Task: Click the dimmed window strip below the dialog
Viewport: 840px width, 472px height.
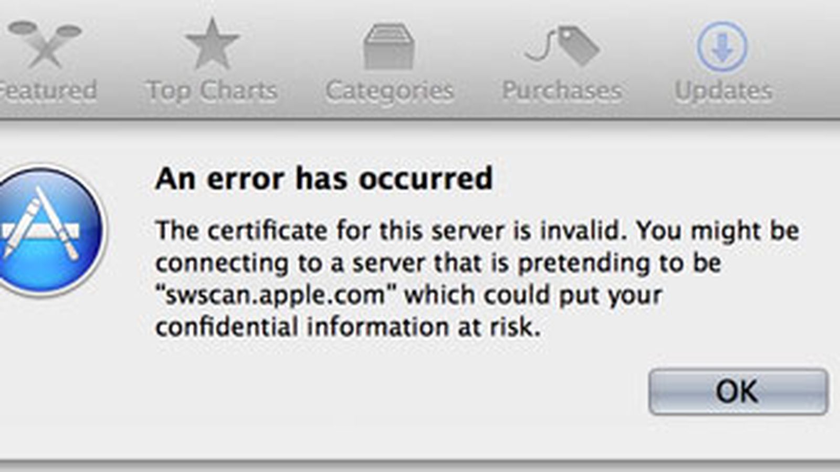Action: tap(420, 466)
